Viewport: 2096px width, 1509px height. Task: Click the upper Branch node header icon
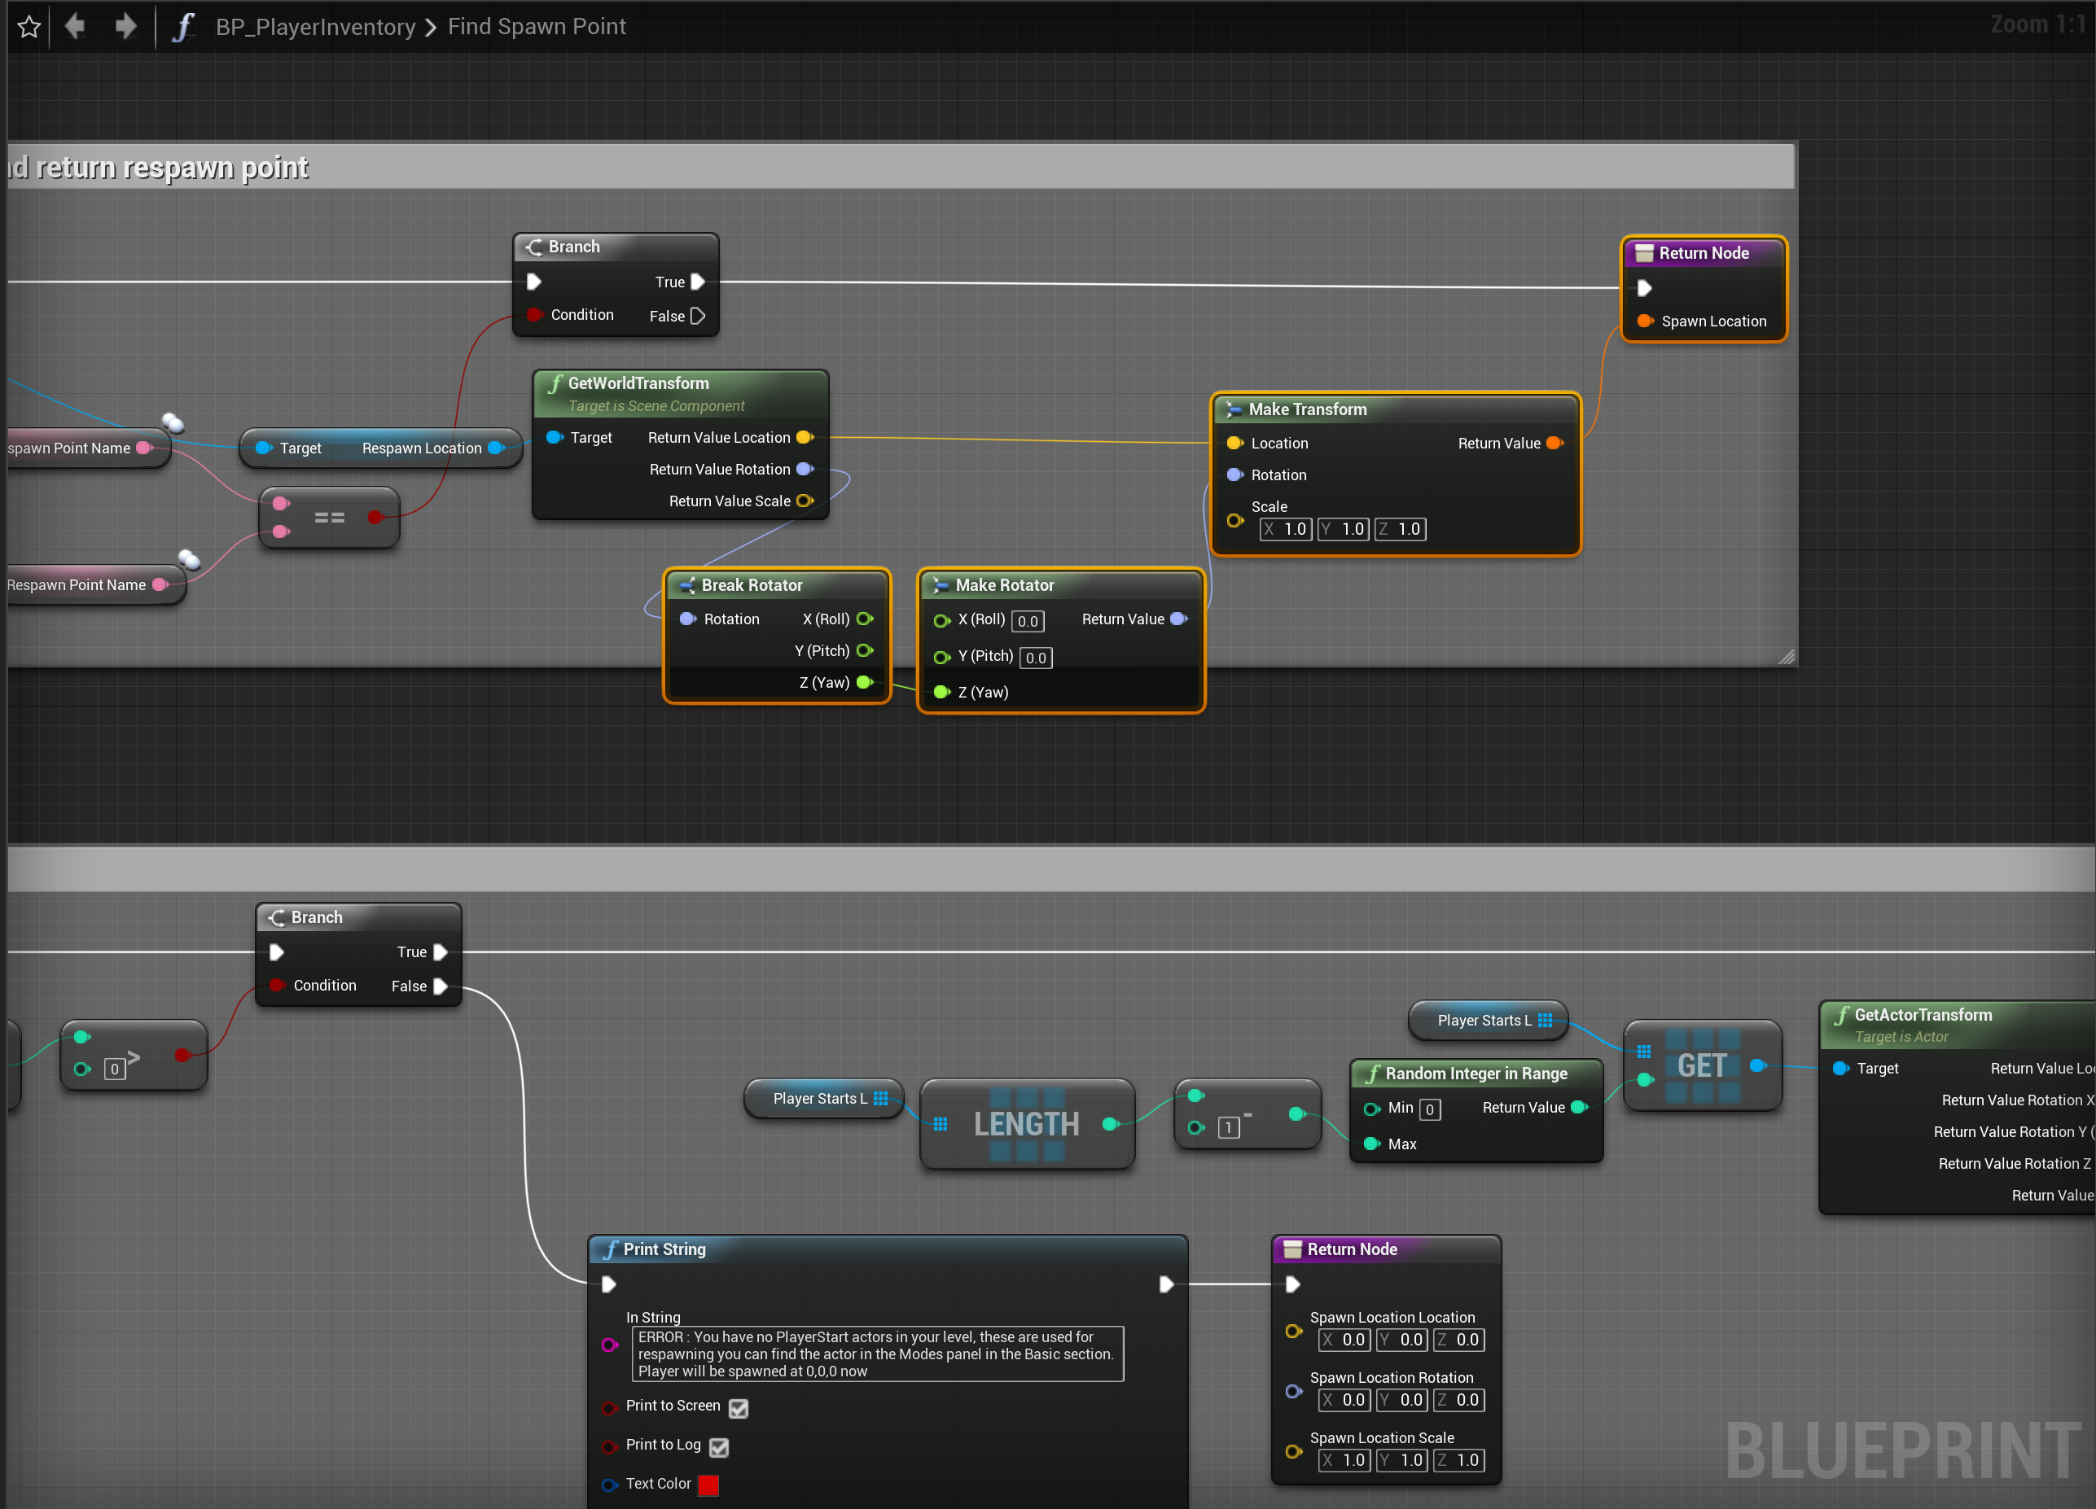tap(534, 247)
